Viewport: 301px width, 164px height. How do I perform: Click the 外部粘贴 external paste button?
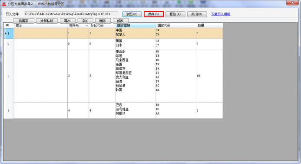point(46,21)
